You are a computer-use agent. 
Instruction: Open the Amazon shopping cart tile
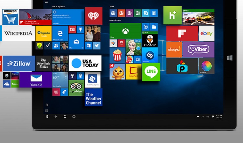pyautogui.click(x=10, y=17)
